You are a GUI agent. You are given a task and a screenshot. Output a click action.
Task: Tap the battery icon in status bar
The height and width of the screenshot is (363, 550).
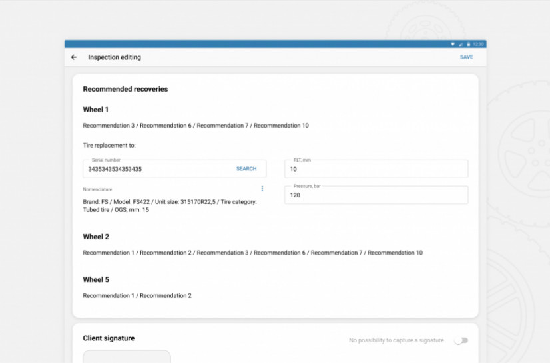click(x=468, y=44)
